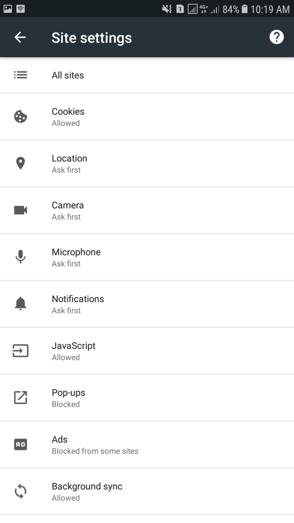Image resolution: width=294 pixels, height=523 pixels.
Task: Open Notifications settings row
Action: tap(147, 304)
